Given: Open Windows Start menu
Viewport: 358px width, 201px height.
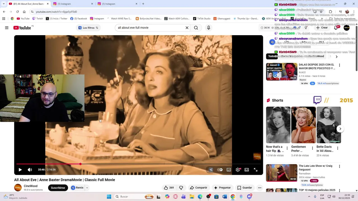Looking at the screenshot, I should click(x=109, y=197).
